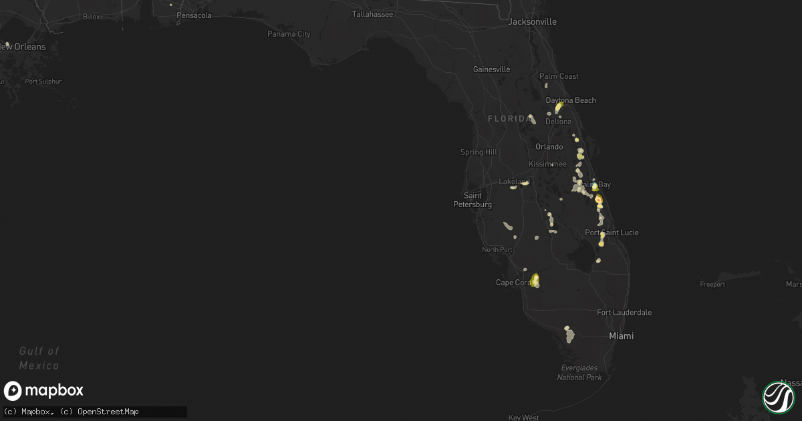Click the Port Sulphur label

pos(43,82)
